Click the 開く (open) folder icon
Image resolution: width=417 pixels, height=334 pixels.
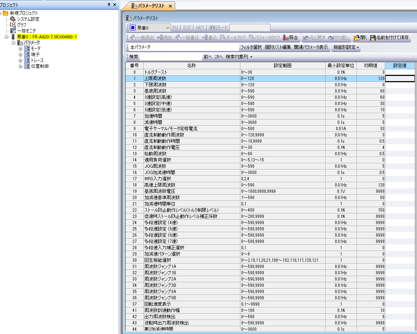point(357,38)
